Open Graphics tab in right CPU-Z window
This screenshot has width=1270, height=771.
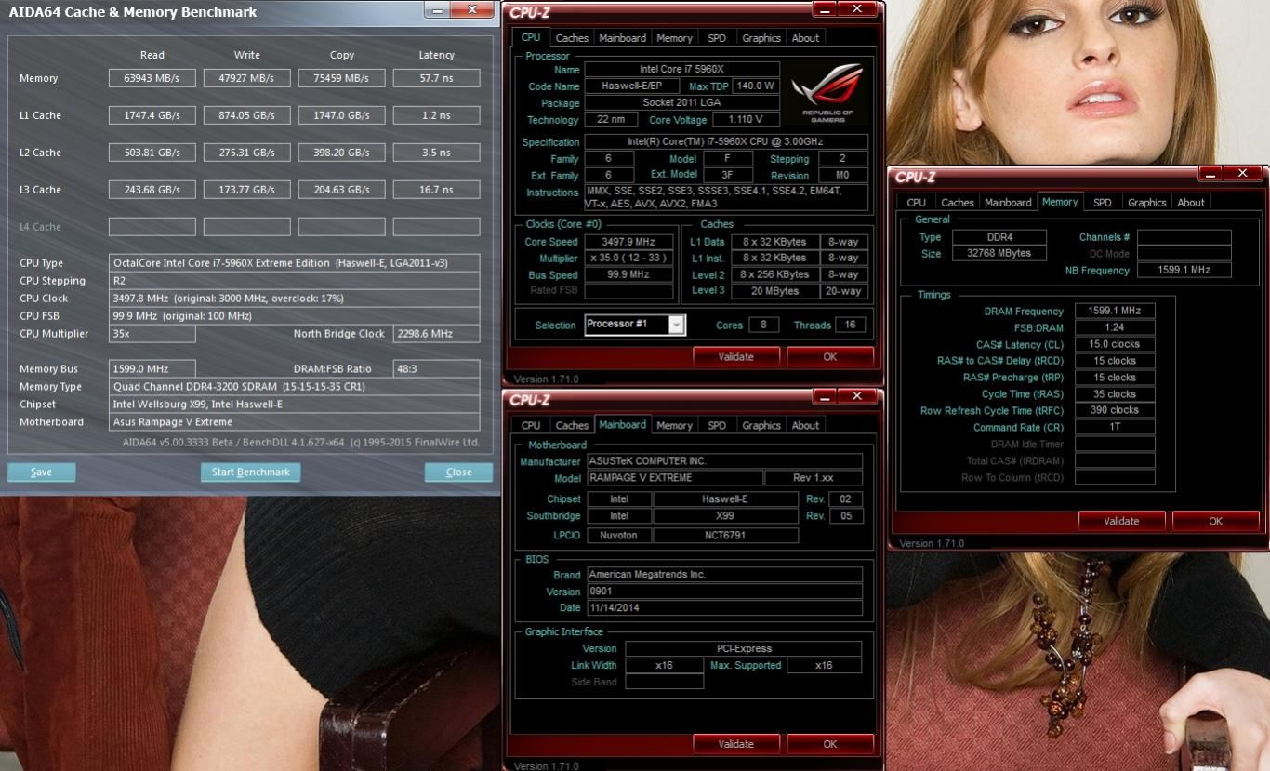tap(1146, 202)
